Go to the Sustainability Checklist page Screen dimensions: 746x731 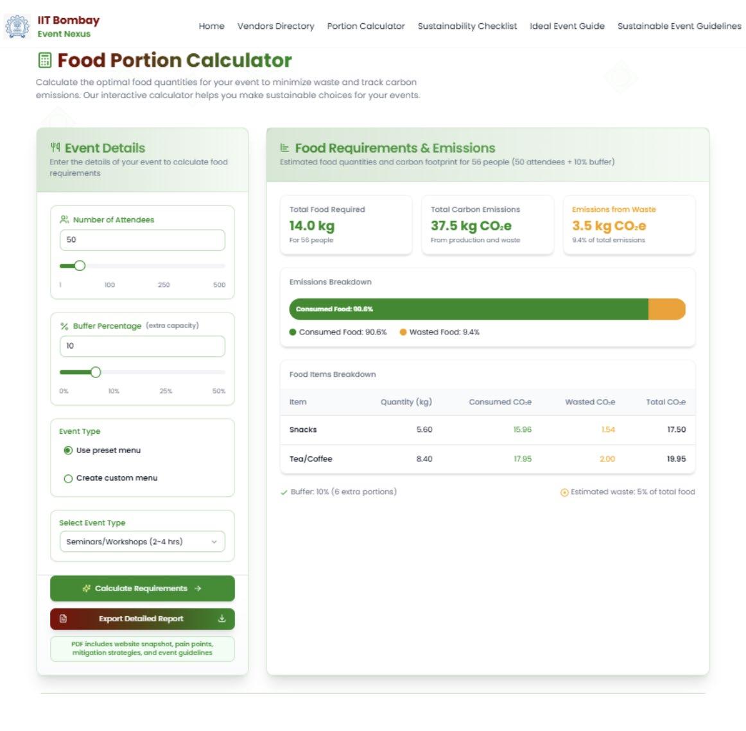pos(467,26)
